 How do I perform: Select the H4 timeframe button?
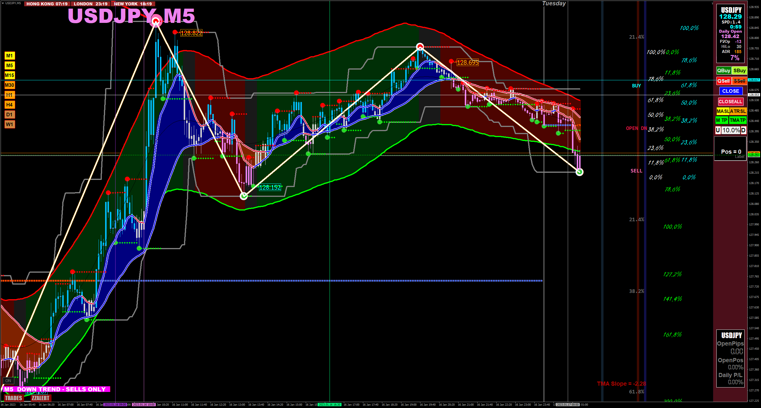coord(10,105)
